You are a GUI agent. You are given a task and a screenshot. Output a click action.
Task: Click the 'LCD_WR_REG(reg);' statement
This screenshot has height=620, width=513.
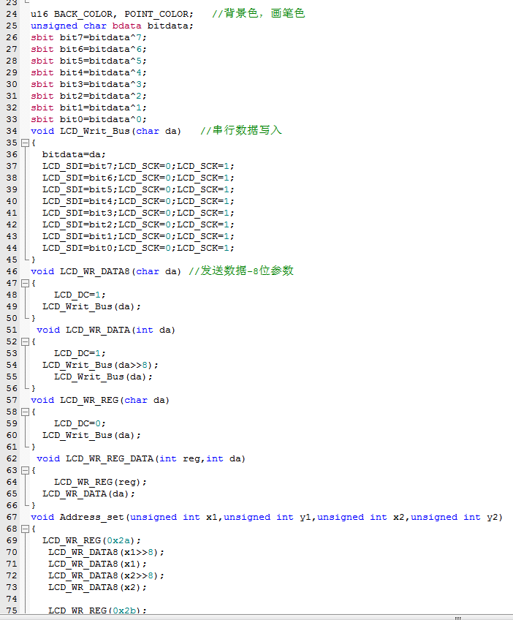pos(100,482)
